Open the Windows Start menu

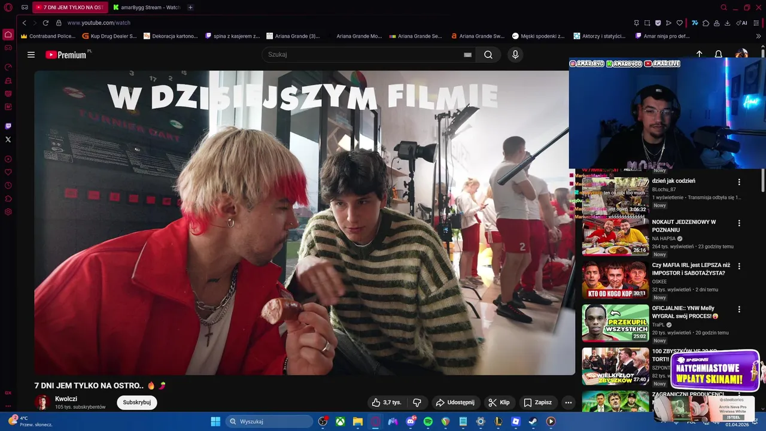tap(215, 421)
